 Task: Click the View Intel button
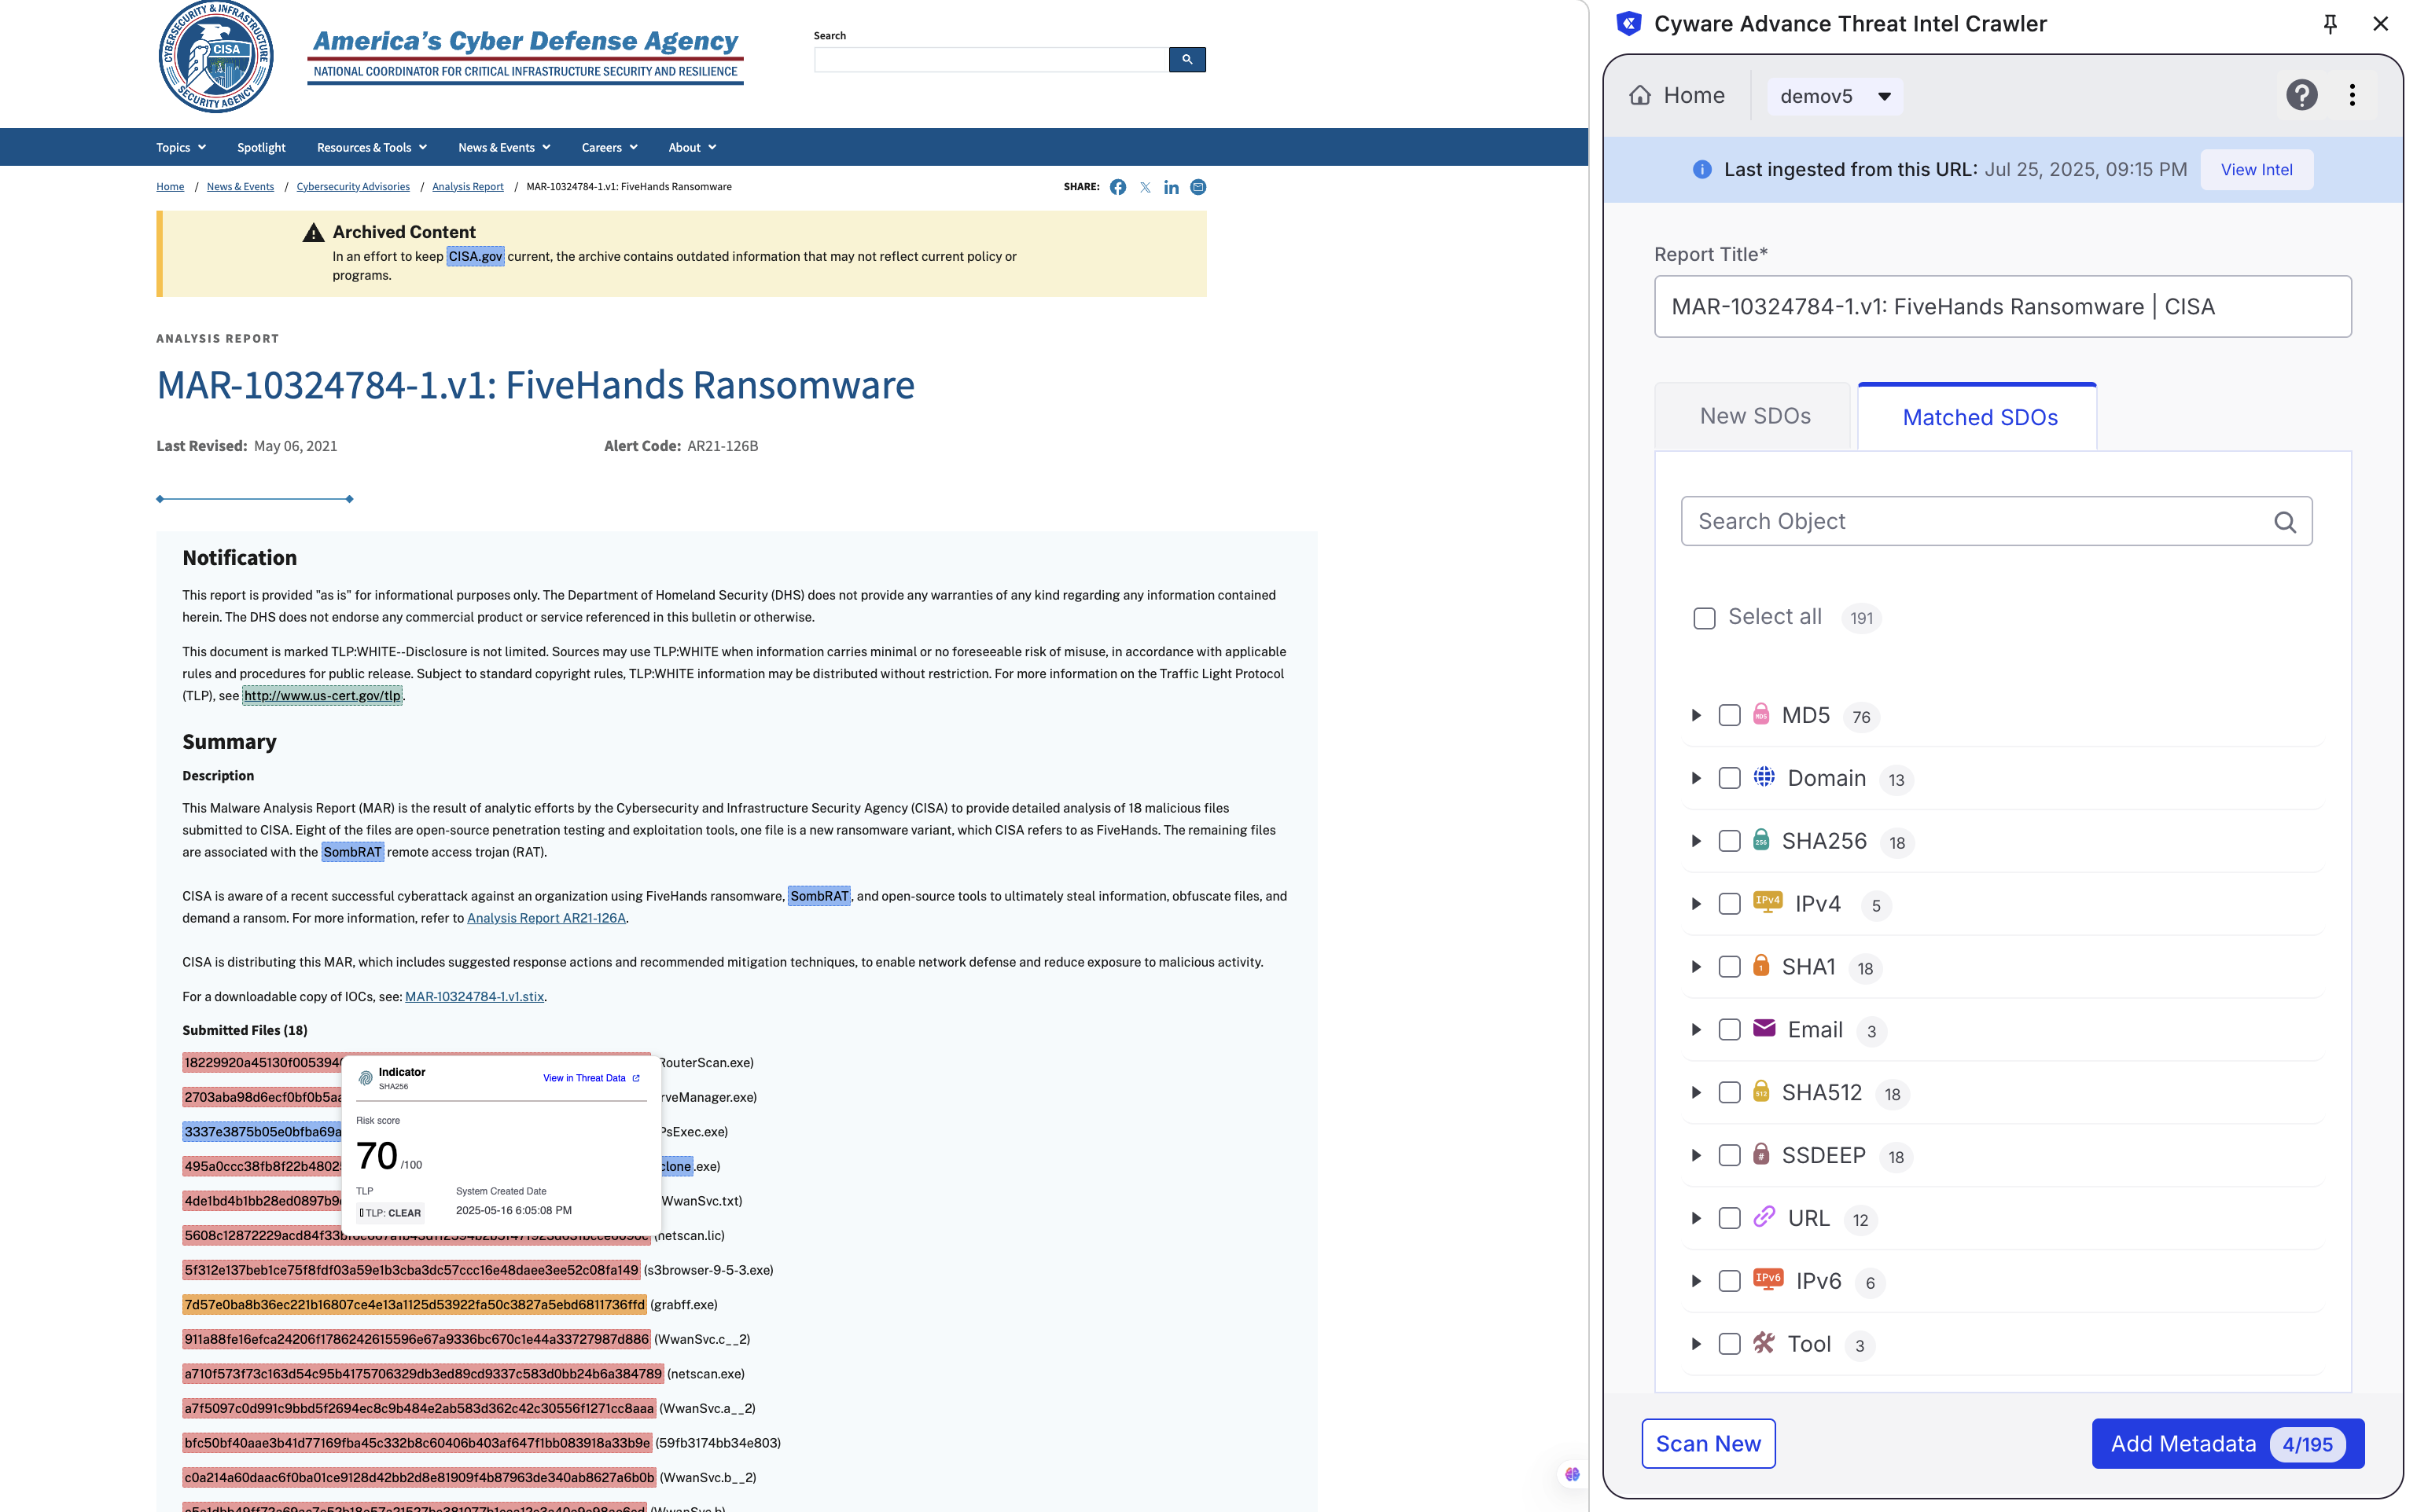(2256, 169)
